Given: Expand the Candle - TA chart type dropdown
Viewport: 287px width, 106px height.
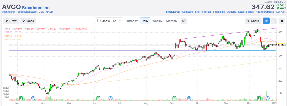Looking at the screenshot, I should coord(109,21).
